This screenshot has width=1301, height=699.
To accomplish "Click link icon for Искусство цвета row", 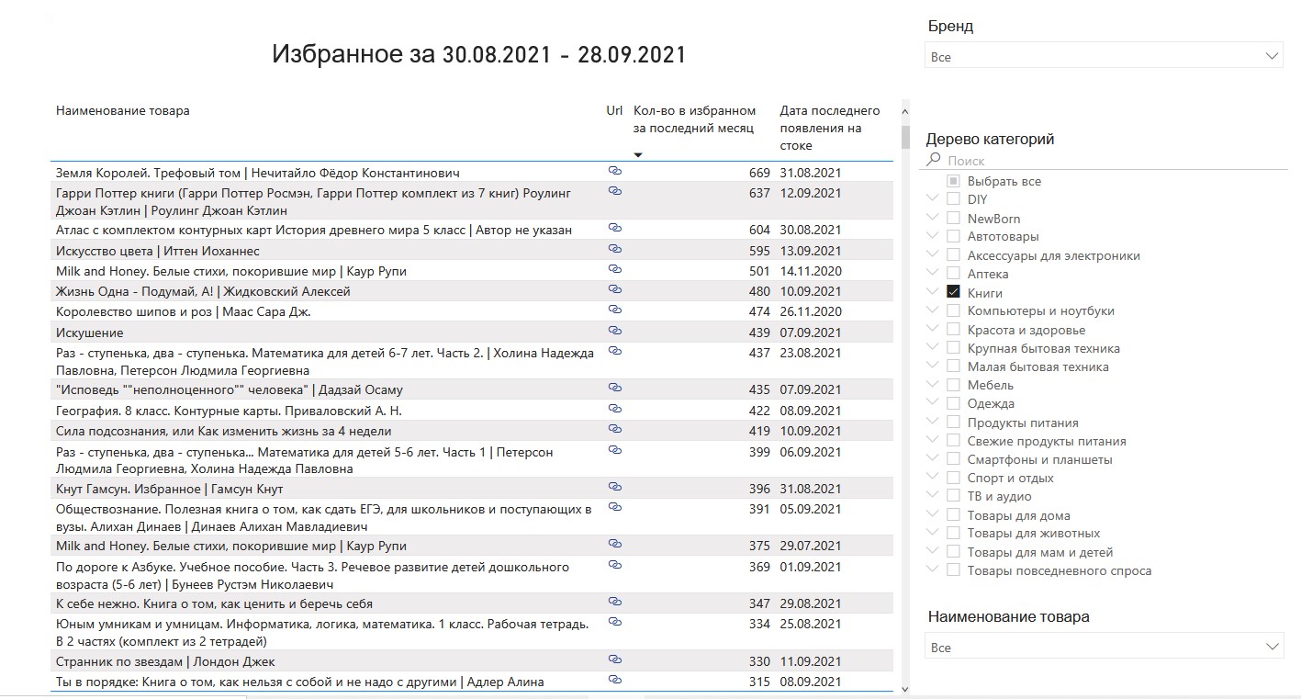I will coord(615,249).
